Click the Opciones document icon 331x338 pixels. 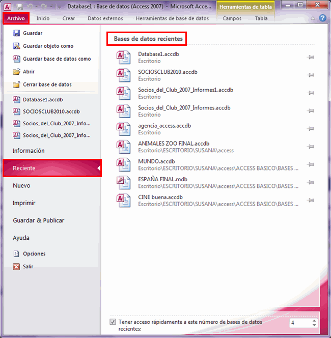(x=16, y=253)
